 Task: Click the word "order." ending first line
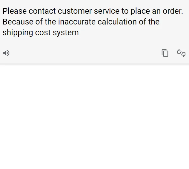click(173, 11)
